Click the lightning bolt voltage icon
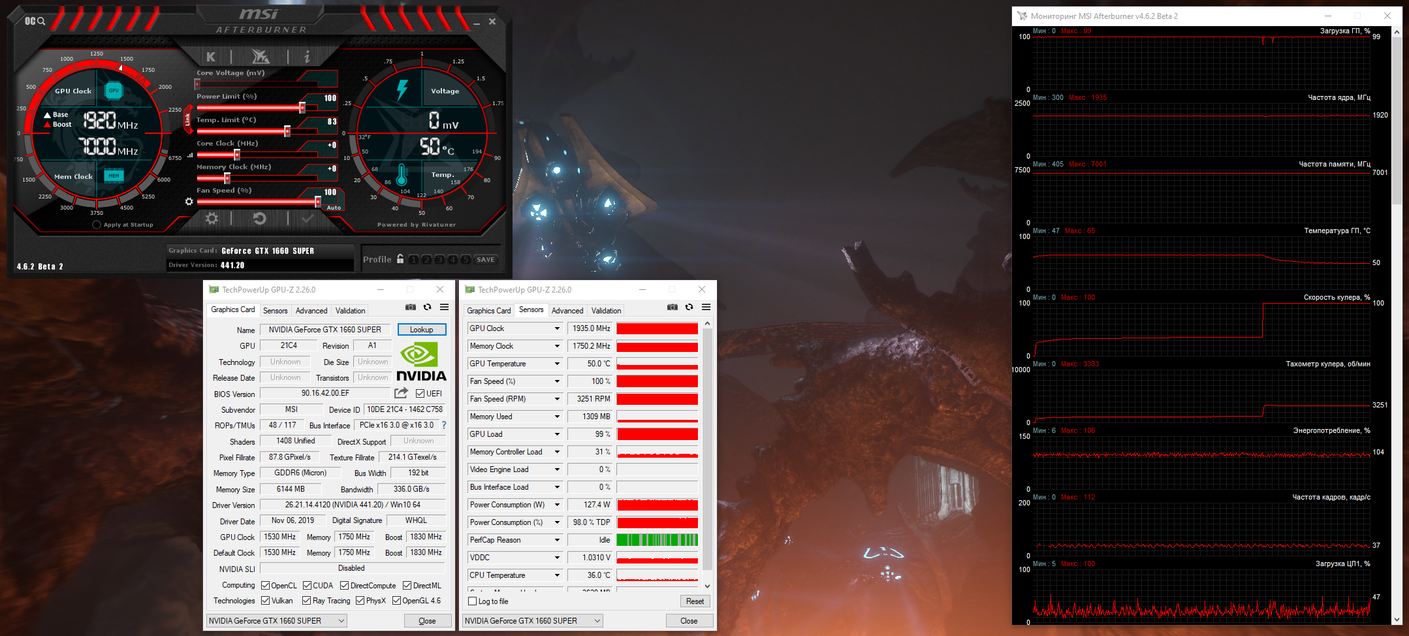Viewport: 1409px width, 636px height. click(x=402, y=90)
